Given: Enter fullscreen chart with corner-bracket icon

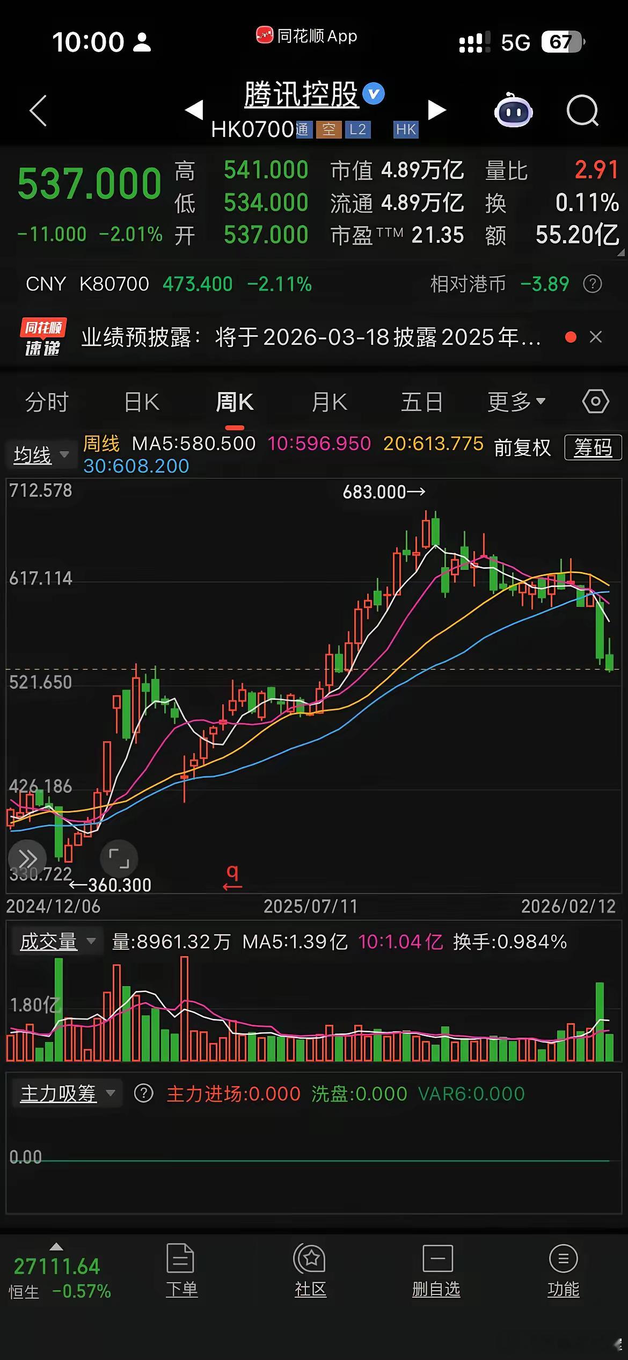Looking at the screenshot, I should click(119, 858).
